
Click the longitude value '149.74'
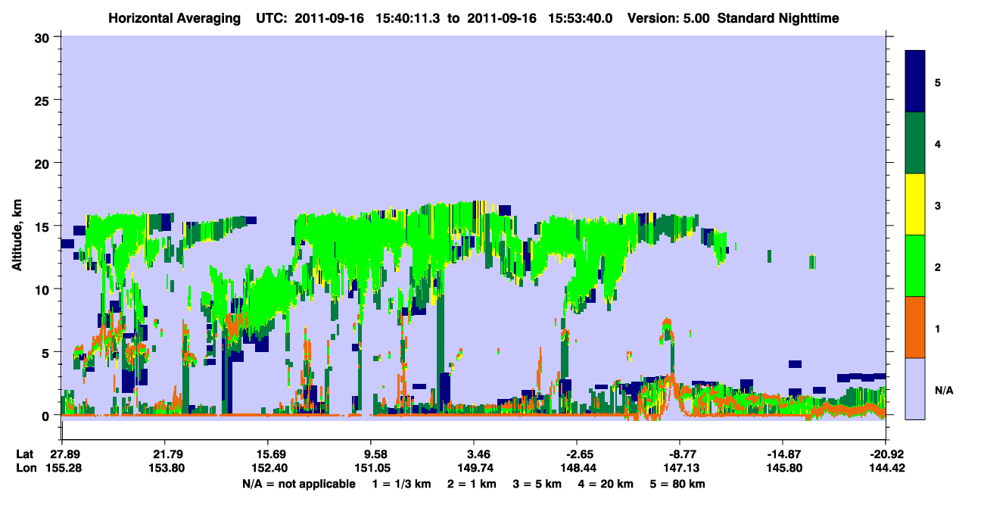click(474, 469)
